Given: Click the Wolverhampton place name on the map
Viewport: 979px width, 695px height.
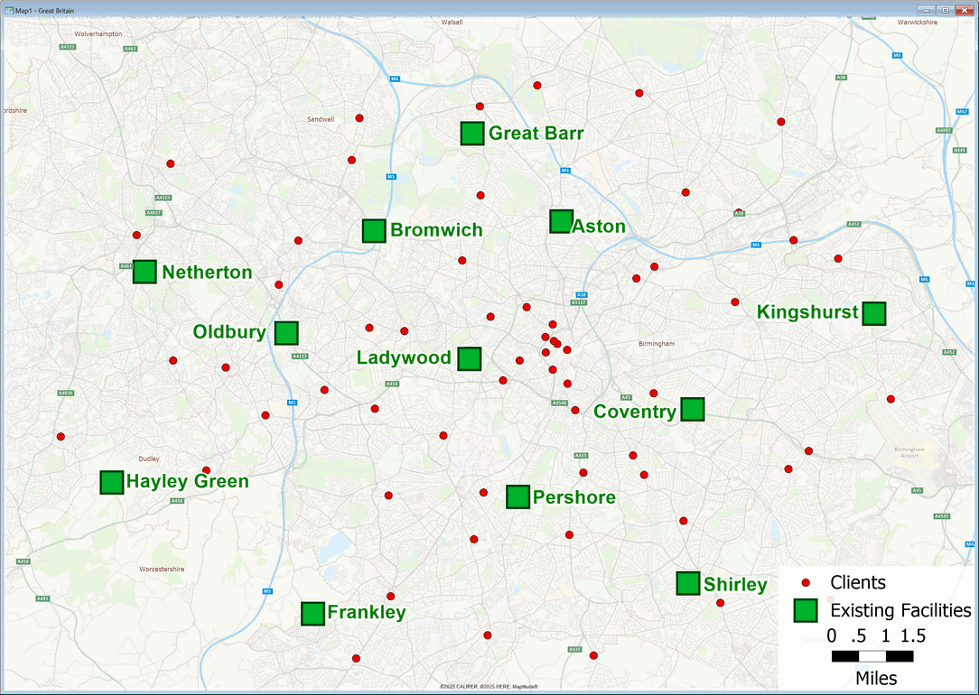Looking at the screenshot, I should pyautogui.click(x=98, y=34).
